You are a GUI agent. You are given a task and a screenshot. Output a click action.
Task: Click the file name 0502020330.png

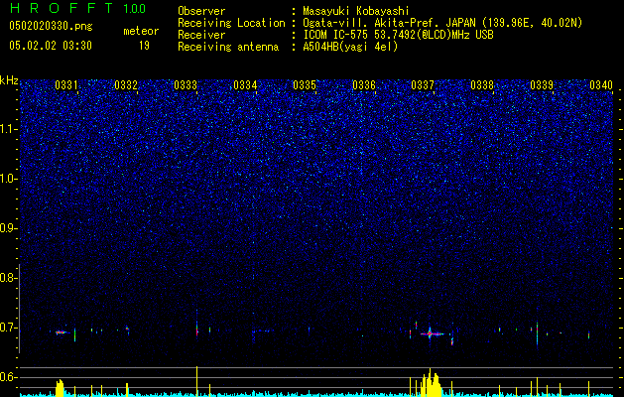[x=51, y=26]
